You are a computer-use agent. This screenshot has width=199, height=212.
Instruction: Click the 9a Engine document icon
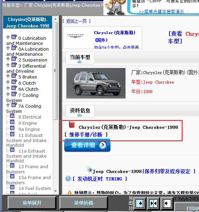click(12, 128)
